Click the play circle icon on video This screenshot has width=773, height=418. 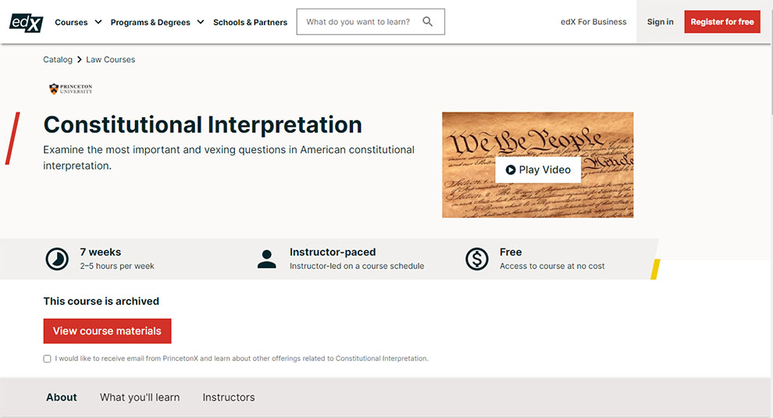click(510, 170)
